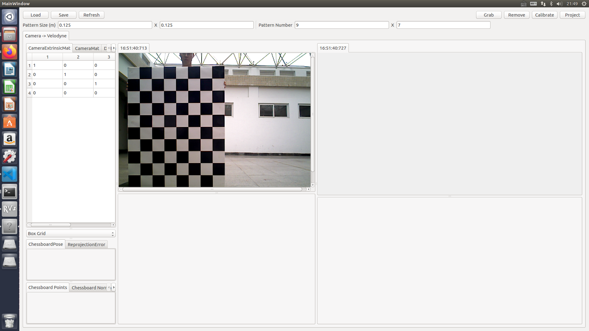Switch to the ReprojectionError tab
This screenshot has width=589, height=331.
point(86,245)
